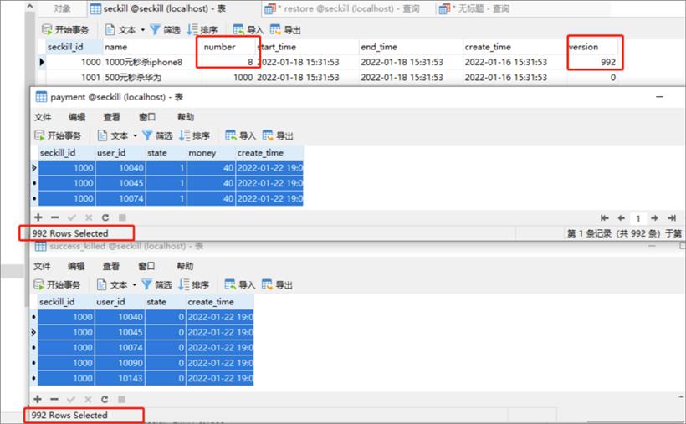Image resolution: width=686 pixels, height=424 pixels.
Task: Go to the first page in the payment window
Action: (x=605, y=218)
